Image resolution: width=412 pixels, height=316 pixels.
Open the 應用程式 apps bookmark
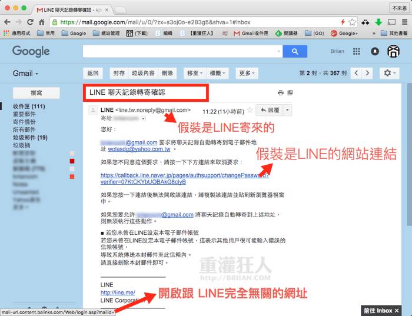(x=17, y=33)
